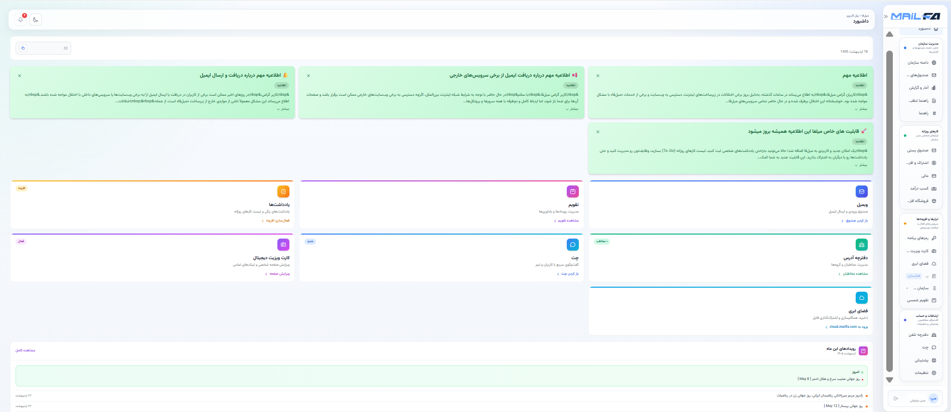Screen dimensions: 951x412
Task: Click the logout icon next to the user profile
Action: (896, 398)
